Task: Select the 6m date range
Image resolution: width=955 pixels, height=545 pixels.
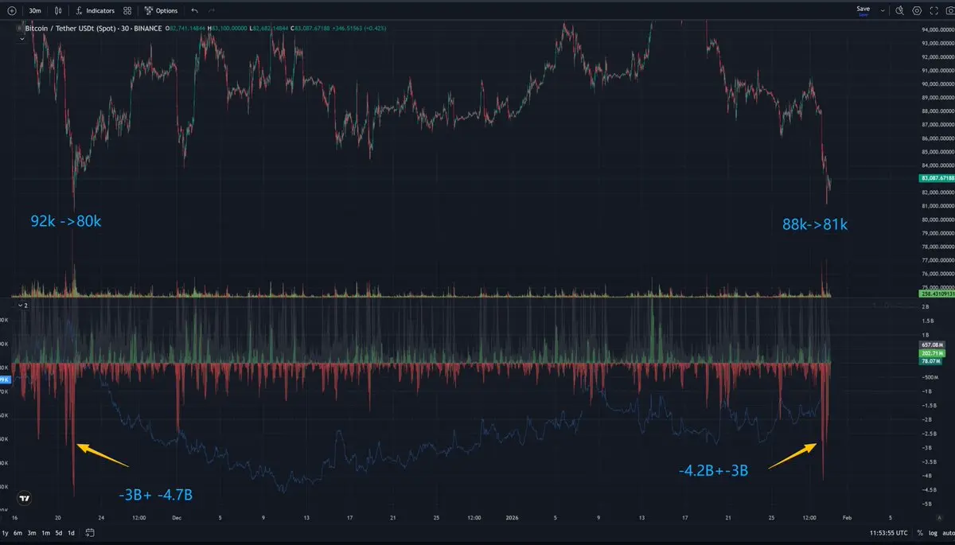Action: click(18, 532)
